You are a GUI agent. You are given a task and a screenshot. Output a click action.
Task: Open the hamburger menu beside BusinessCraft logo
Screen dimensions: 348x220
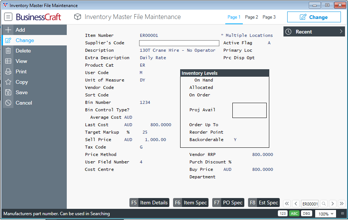click(8, 17)
